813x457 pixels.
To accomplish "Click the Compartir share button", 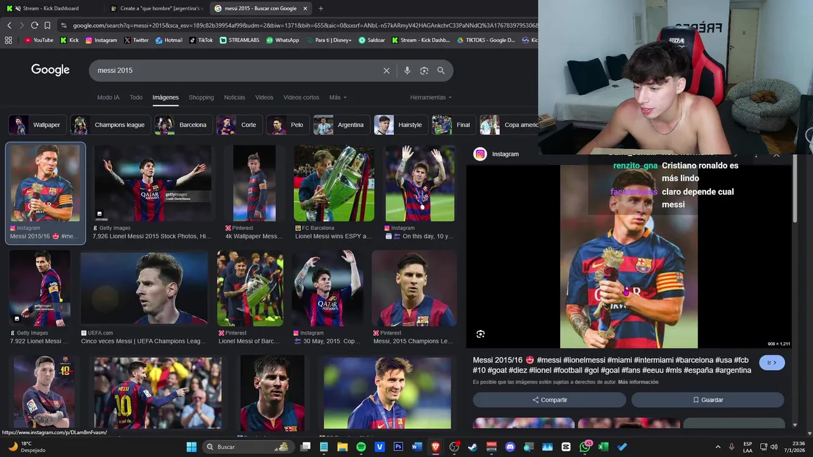I will pyautogui.click(x=549, y=400).
